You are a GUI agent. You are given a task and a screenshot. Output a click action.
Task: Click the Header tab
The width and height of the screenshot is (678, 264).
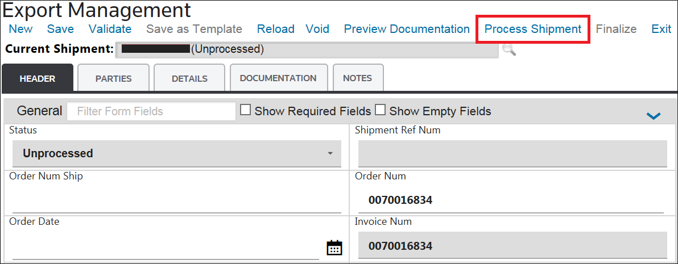click(38, 78)
